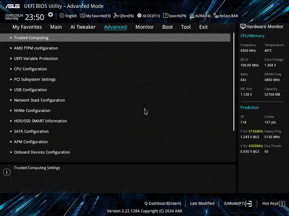The height and width of the screenshot is (216, 289).
Task: Click the Dos Thresh value 93
Action: click(x=266, y=151)
